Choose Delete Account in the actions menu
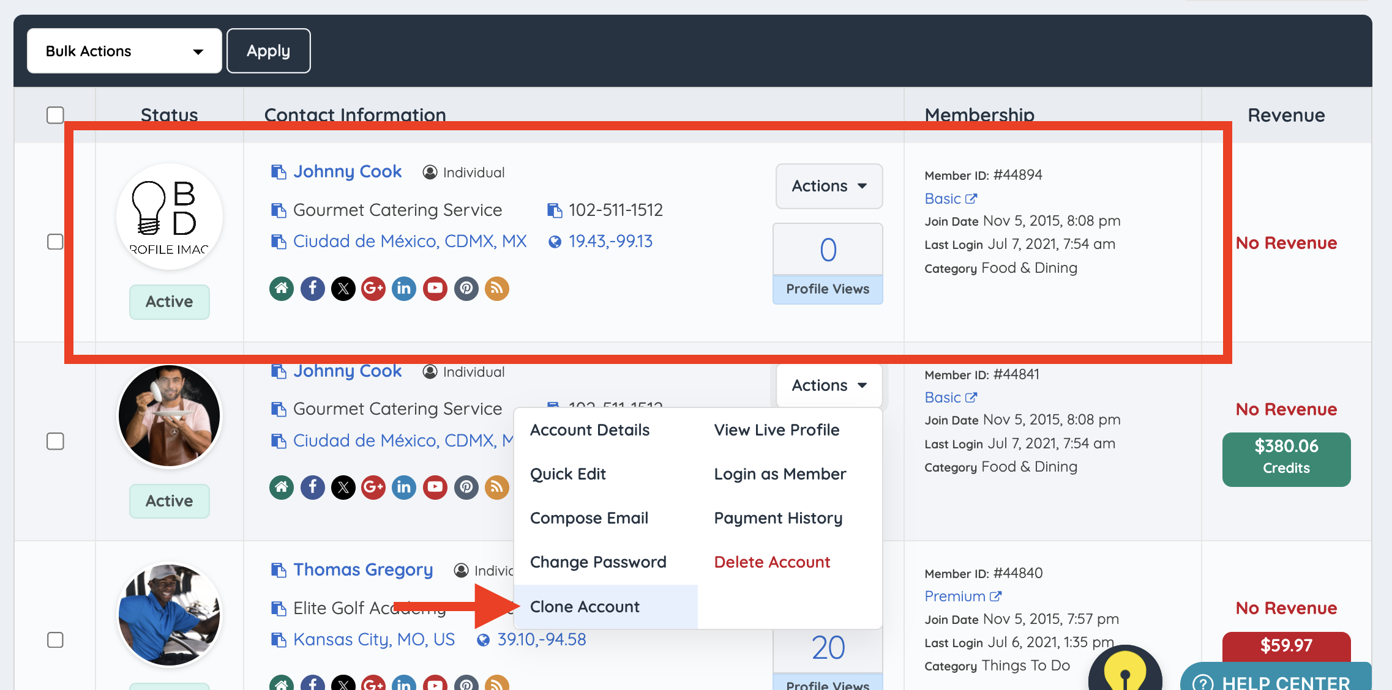Screen dimensions: 1392x690 (x=772, y=562)
